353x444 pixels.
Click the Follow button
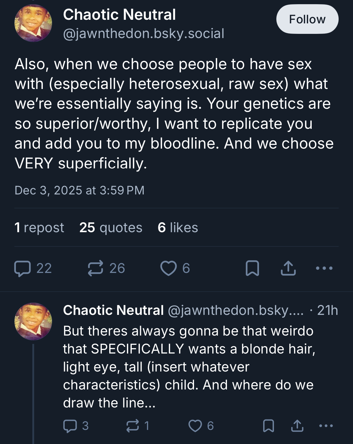pyautogui.click(x=307, y=19)
